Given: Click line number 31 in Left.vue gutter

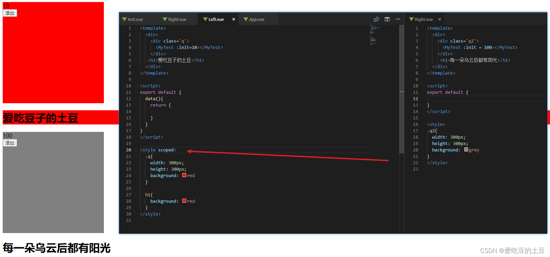Looking at the screenshot, I should [x=128, y=221].
